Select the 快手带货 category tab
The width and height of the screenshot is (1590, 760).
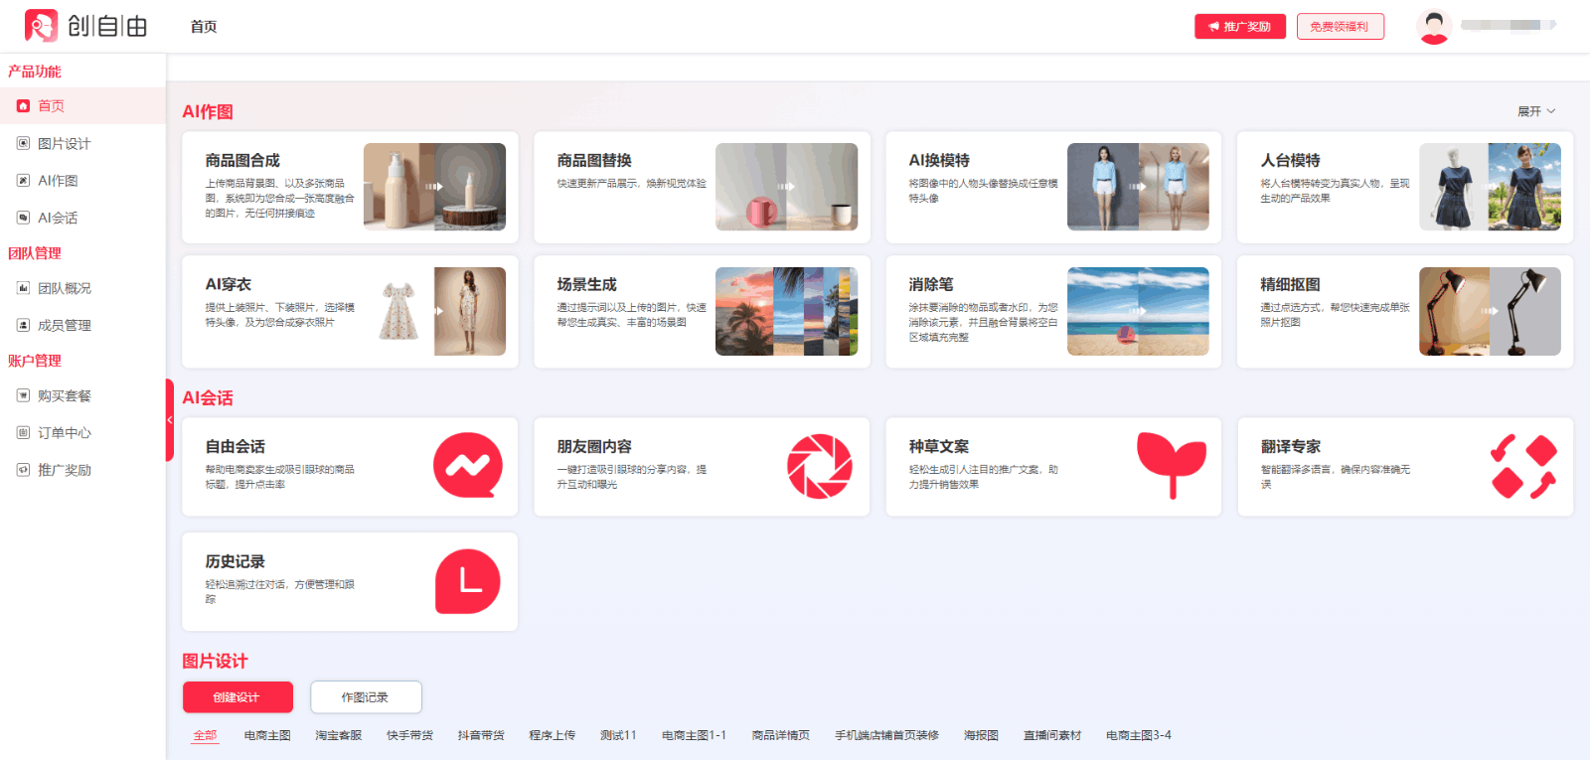click(x=410, y=735)
